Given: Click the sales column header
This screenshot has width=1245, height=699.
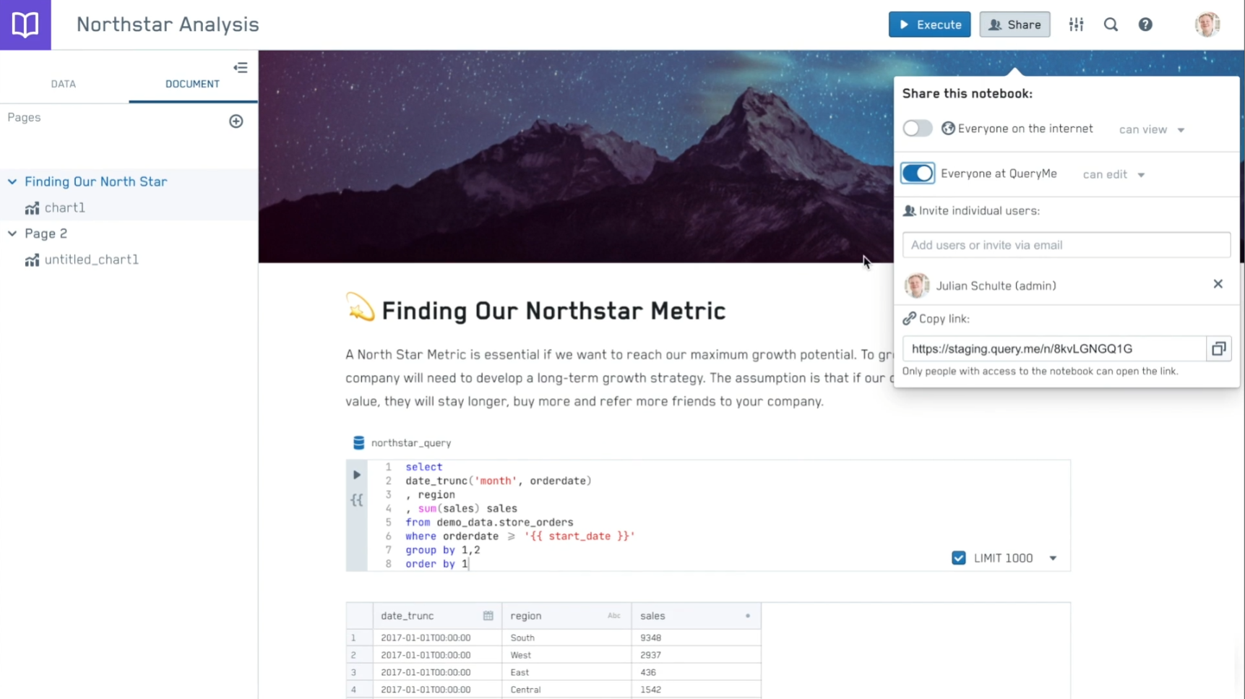Looking at the screenshot, I should pyautogui.click(x=696, y=616).
